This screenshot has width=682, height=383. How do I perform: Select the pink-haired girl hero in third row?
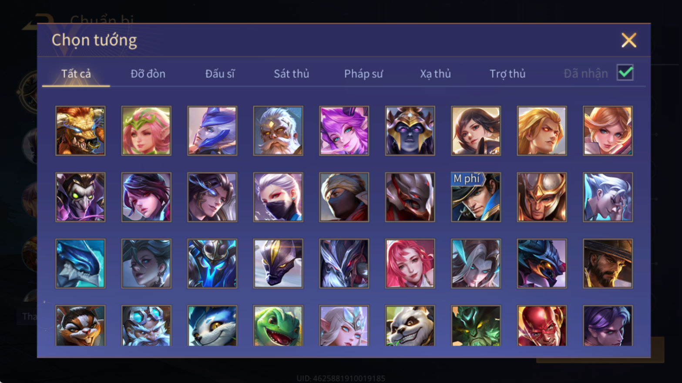coord(410,263)
